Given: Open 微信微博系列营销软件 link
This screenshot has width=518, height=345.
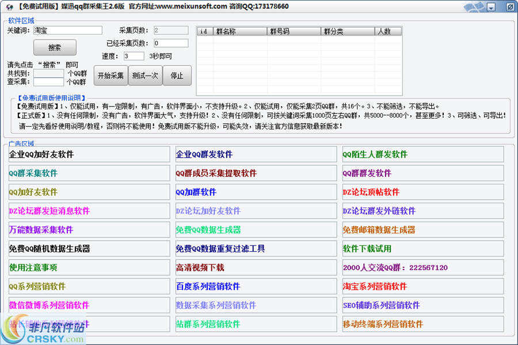Looking at the screenshot, I should [x=89, y=305].
